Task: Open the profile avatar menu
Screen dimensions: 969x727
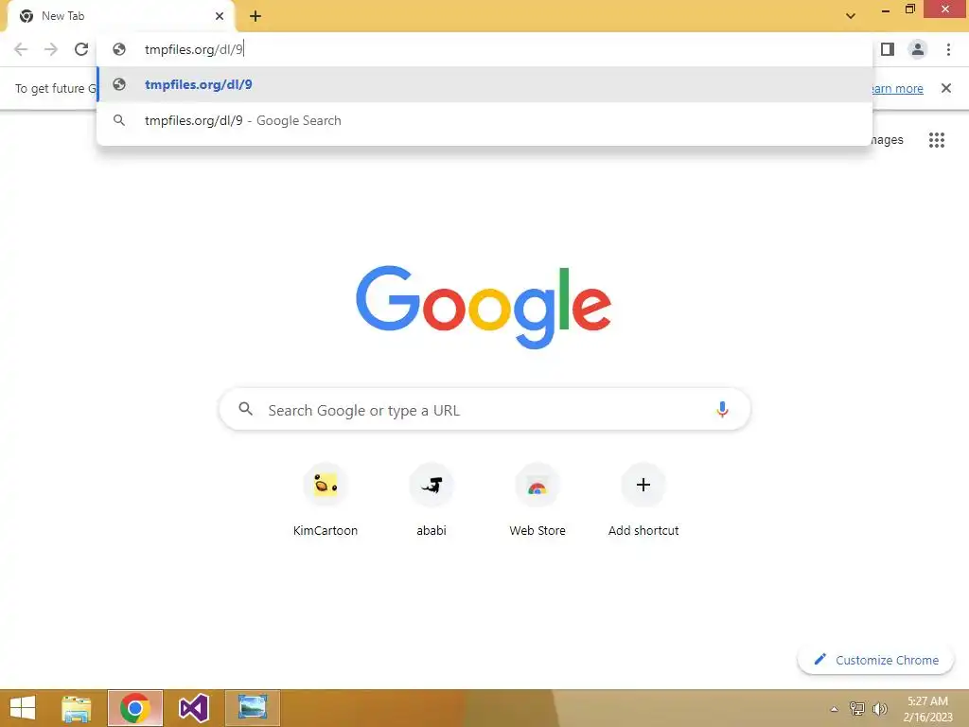Action: pyautogui.click(x=918, y=49)
